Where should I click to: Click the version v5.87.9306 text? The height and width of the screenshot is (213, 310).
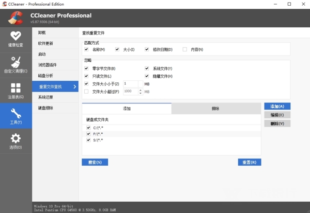(44, 22)
